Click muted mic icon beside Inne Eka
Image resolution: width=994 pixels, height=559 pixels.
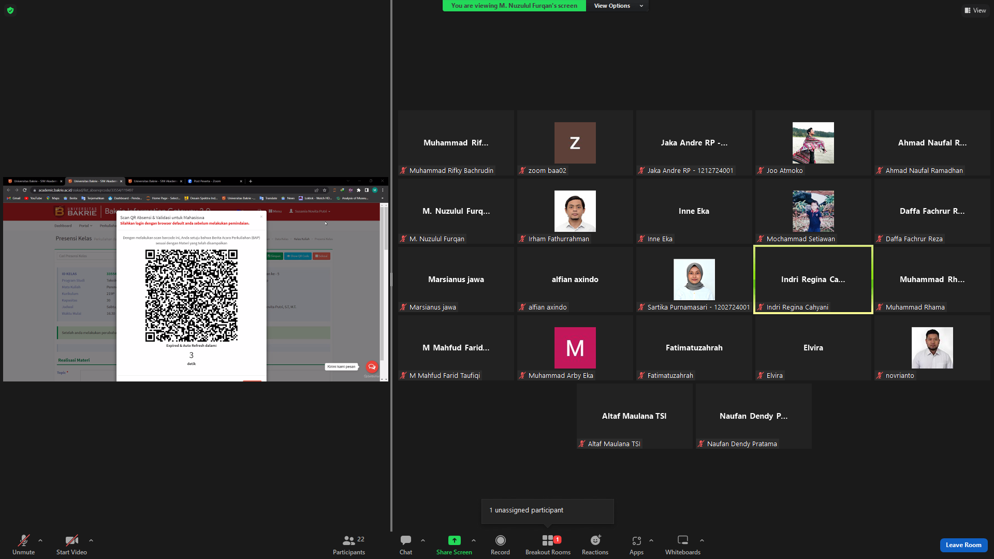pyautogui.click(x=641, y=239)
